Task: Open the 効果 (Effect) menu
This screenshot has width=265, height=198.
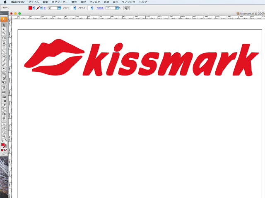Action: point(106,2)
